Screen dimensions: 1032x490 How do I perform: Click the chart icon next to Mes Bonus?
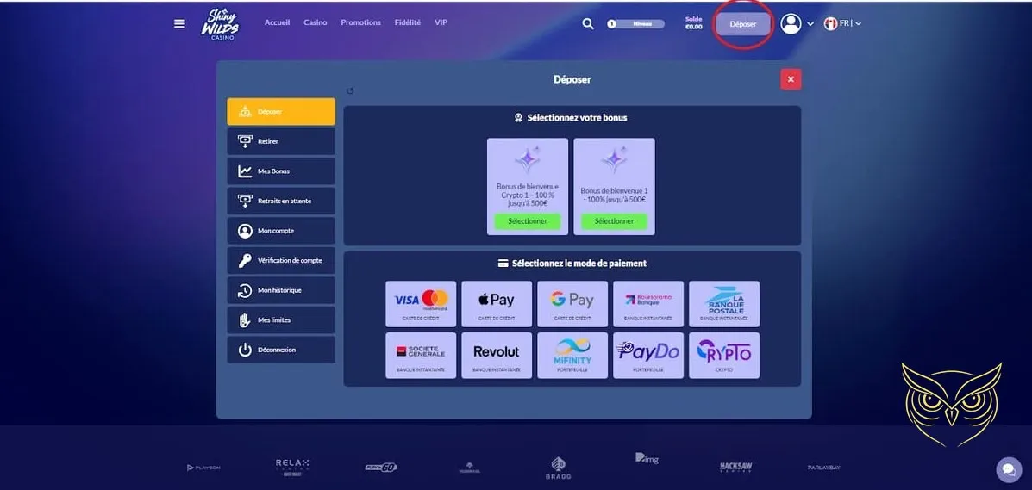coord(245,171)
